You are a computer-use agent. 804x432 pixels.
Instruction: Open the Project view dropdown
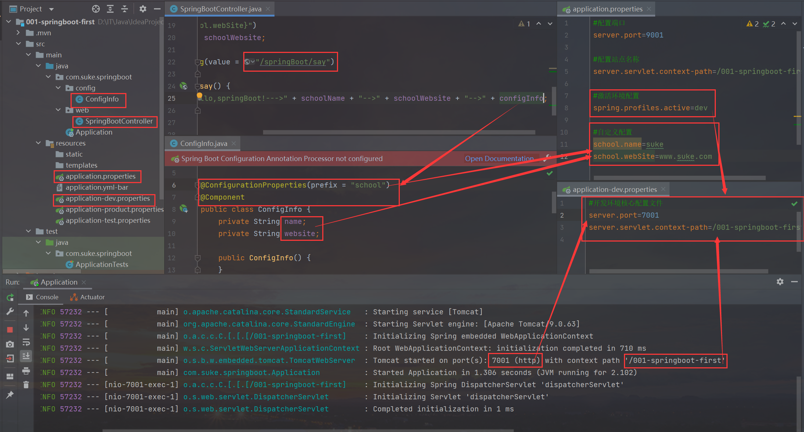click(x=51, y=9)
